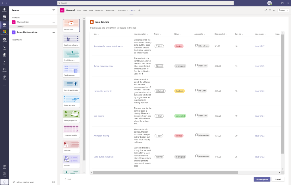Switch to the Files tab

85,10
